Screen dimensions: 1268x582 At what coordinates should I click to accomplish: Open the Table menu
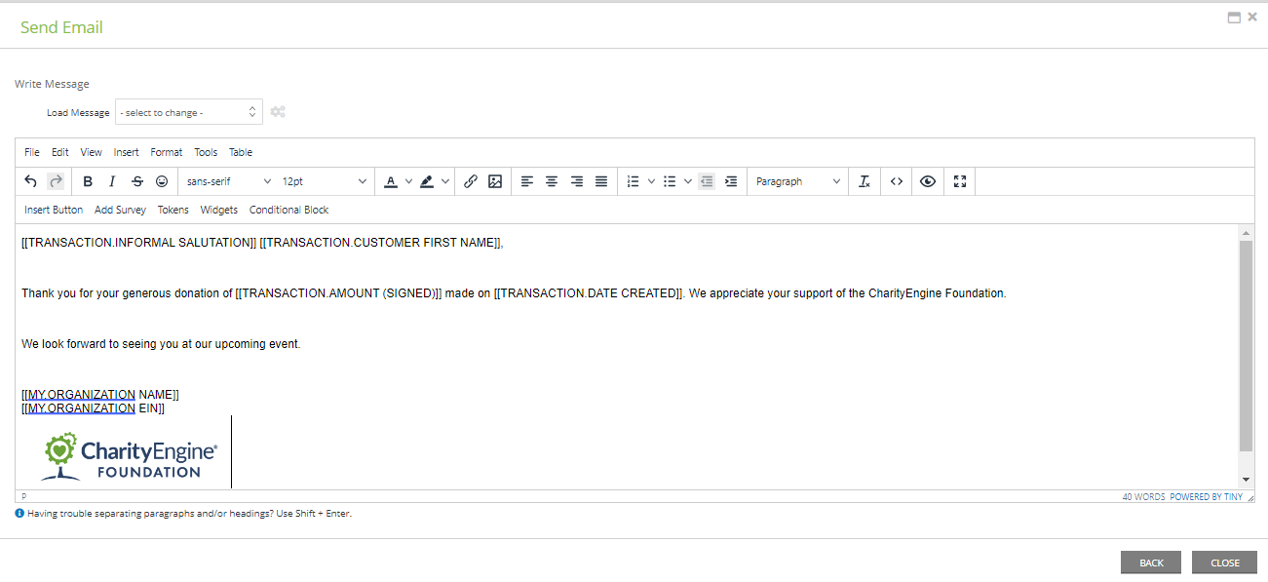coord(241,152)
